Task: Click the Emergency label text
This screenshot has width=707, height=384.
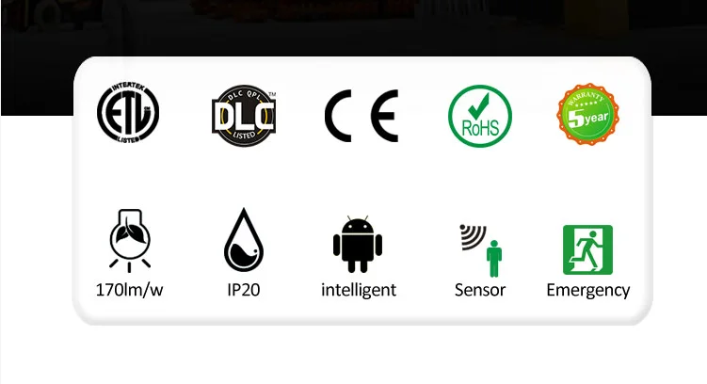Action: pos(588,291)
